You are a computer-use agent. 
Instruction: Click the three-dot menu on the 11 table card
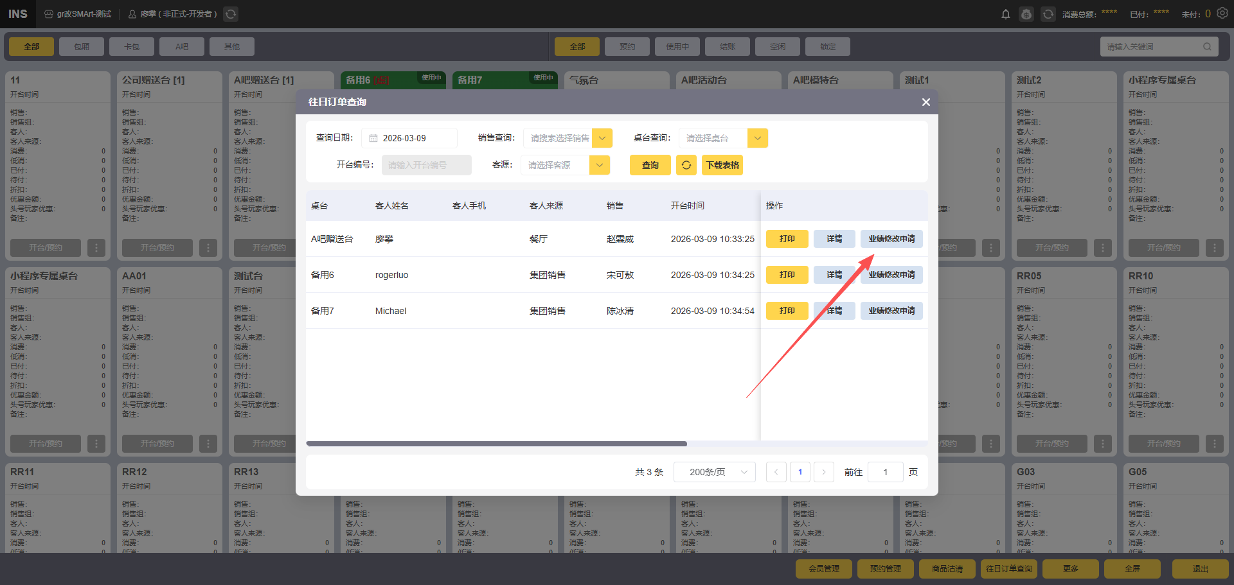(96, 248)
